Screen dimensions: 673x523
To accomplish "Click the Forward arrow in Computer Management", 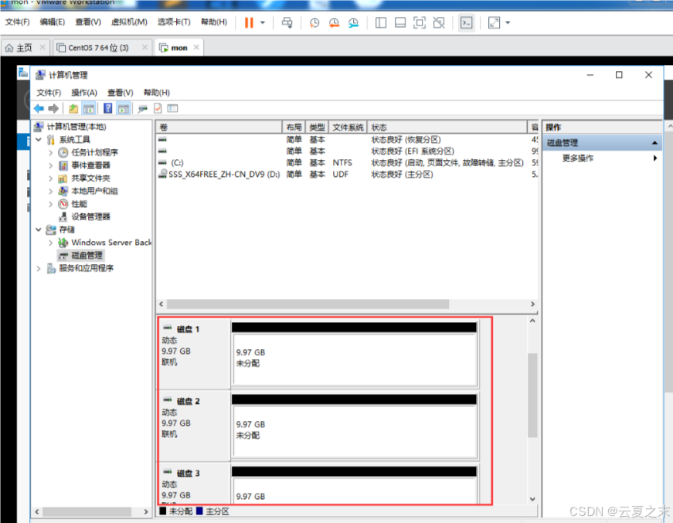I will [53, 109].
